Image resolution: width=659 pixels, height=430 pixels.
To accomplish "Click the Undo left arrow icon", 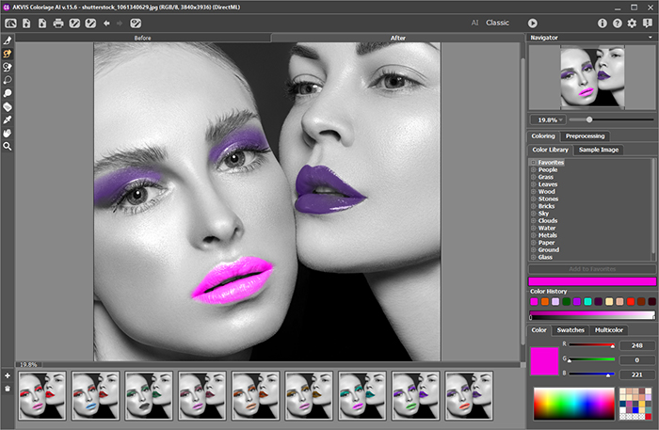I will click(106, 23).
